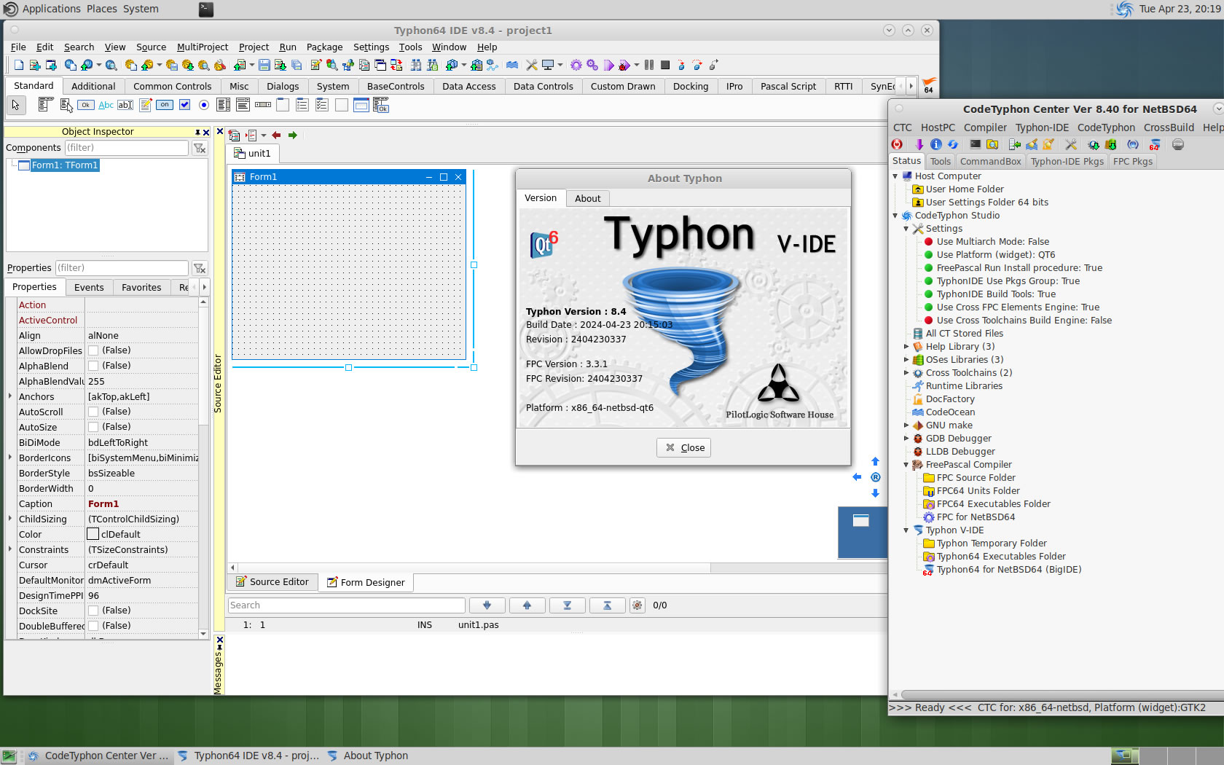Select the TButton (Ok) component icon
This screenshot has height=765, width=1224.
click(86, 105)
